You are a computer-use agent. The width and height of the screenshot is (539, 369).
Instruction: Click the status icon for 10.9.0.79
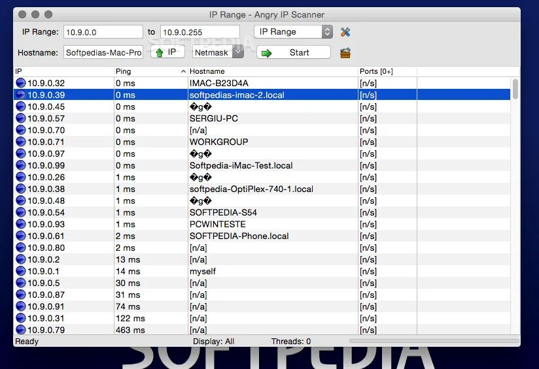coord(21,330)
